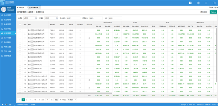Open 实付核算 in the sidebar menu

coord(8,38)
